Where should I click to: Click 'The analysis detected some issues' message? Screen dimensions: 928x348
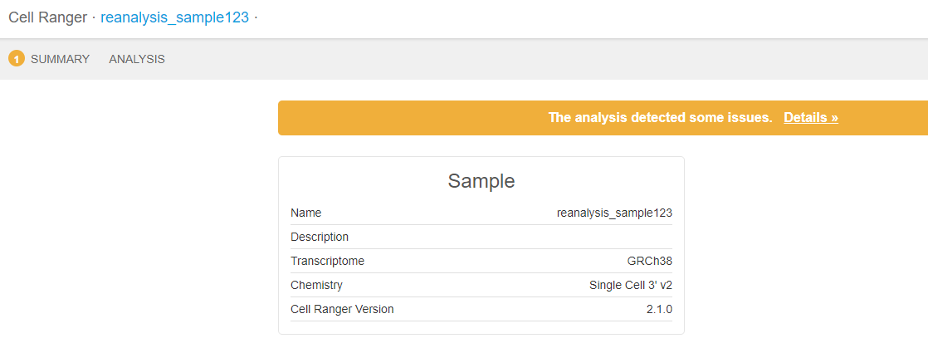point(660,118)
